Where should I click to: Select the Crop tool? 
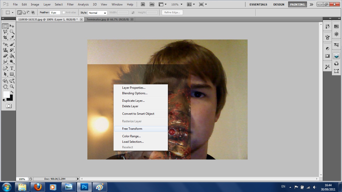click(5, 37)
